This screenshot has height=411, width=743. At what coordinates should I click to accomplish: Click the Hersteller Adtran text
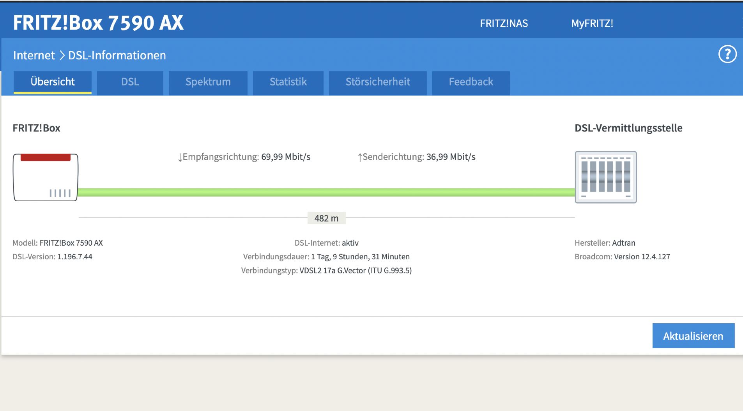605,243
